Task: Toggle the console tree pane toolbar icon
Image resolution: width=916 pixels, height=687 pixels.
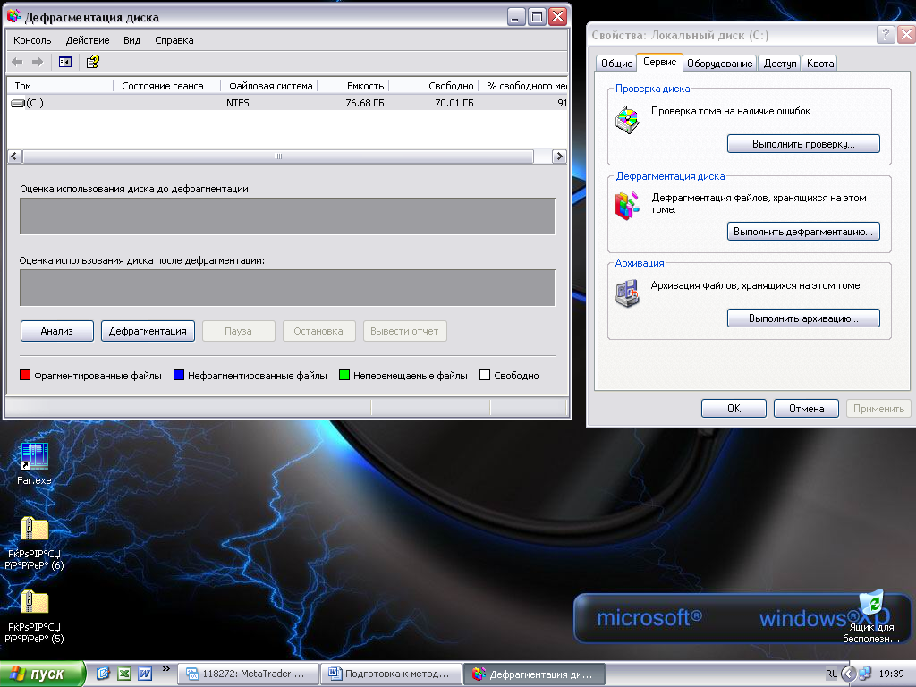Action: pyautogui.click(x=65, y=62)
